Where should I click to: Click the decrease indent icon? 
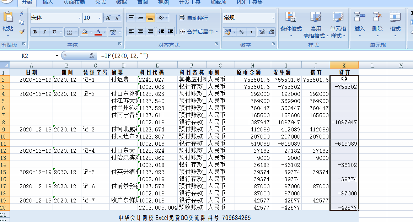pos(161,32)
